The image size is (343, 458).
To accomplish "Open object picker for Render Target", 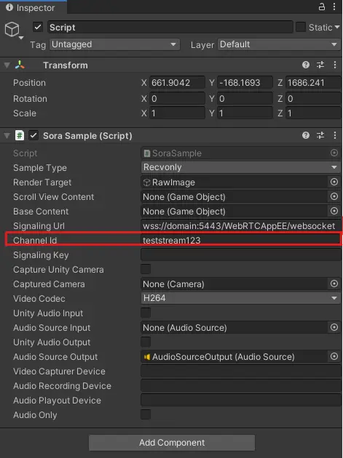I will coord(334,182).
